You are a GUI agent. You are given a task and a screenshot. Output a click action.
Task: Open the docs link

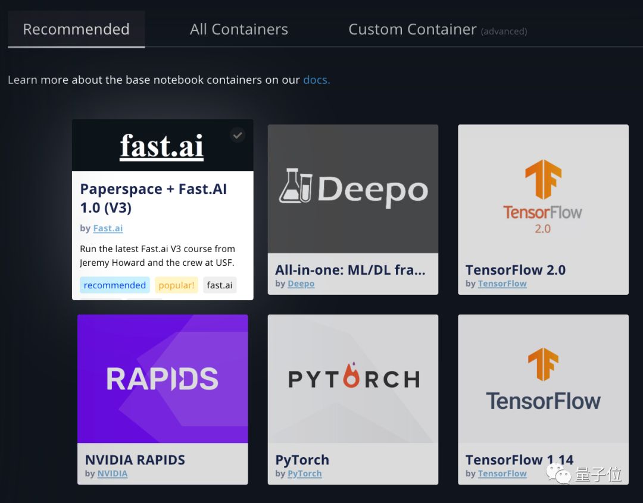tap(316, 80)
